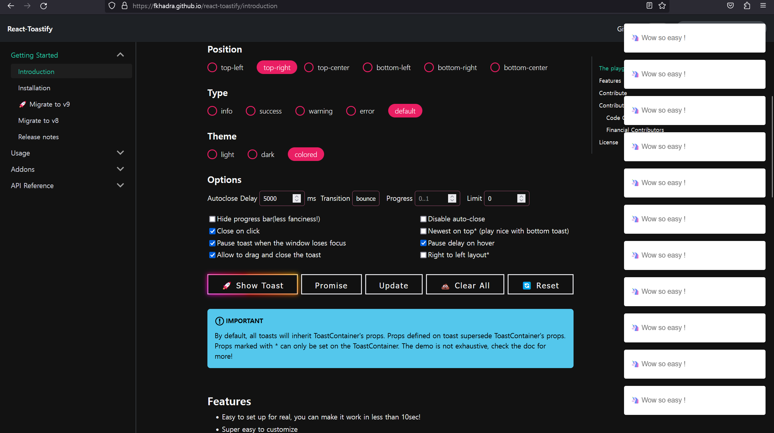774x433 pixels.
Task: Open Installation page in sidebar
Action: pos(34,88)
